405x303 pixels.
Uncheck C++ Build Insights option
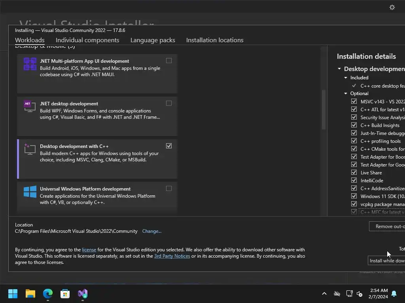tap(354, 125)
